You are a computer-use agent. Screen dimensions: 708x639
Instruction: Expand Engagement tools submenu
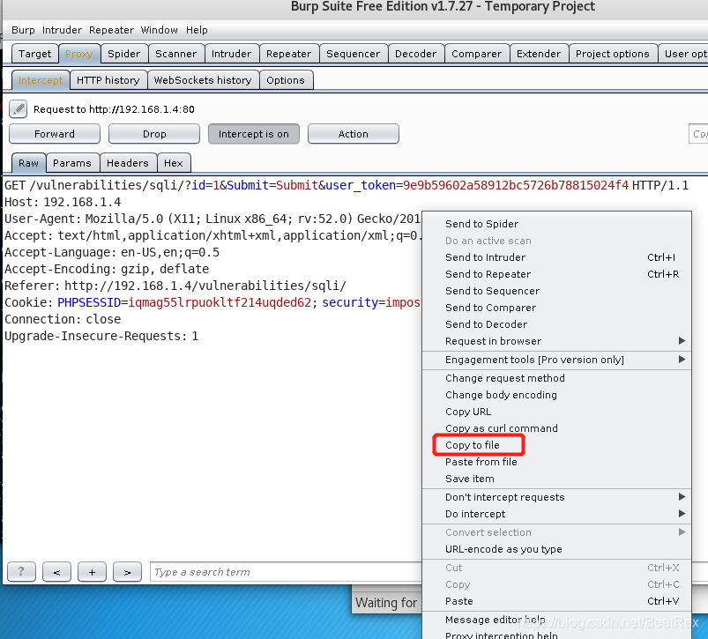pos(556,360)
